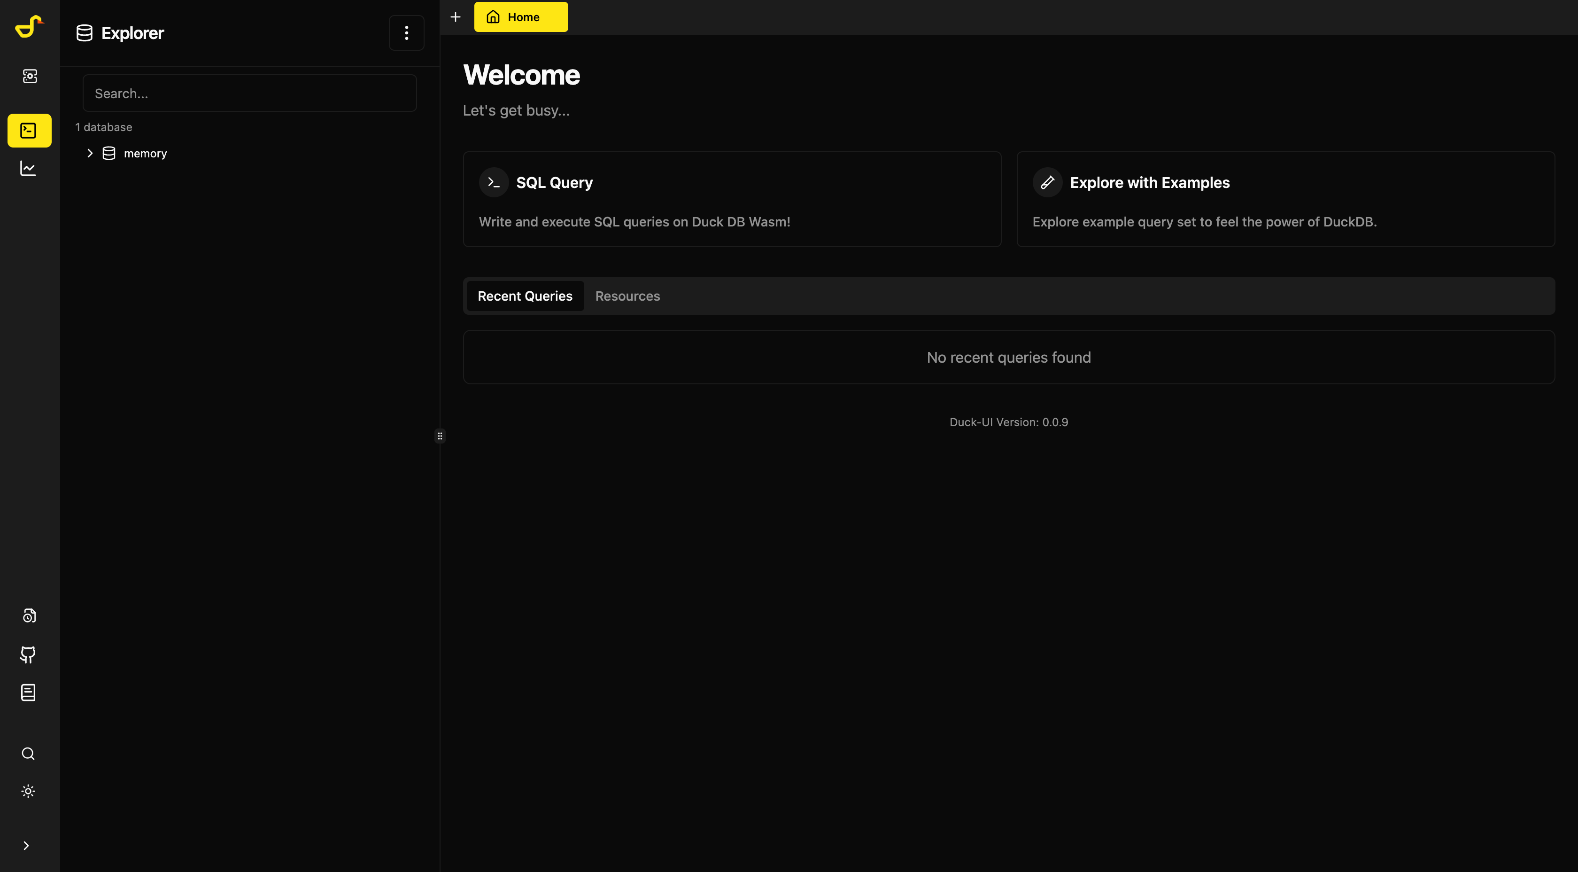Click the "Duck-UI Version: 0.0.9" text
Viewport: 1578px width, 872px height.
pyautogui.click(x=1009, y=422)
